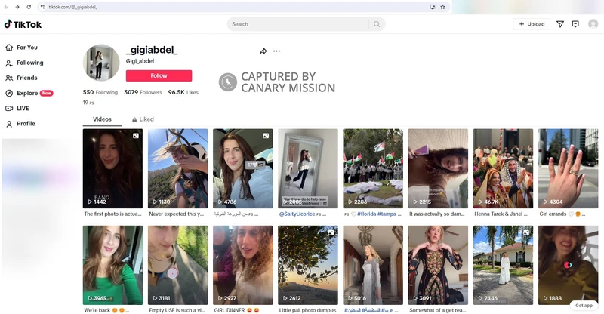The image size is (604, 314).
Task: Click the #florida hashtag link
Action: pyautogui.click(x=366, y=214)
